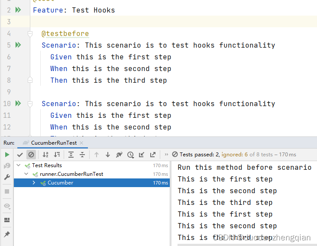Close the CucumberRunTest tab
Screen dimensions: 317x246
(81, 143)
